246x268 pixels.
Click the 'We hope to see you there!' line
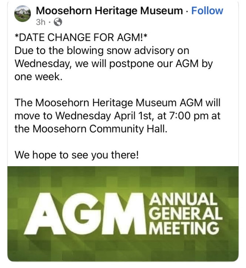tap(76, 155)
